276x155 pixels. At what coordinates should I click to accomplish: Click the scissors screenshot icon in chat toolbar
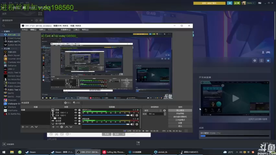click(x=57, y=134)
